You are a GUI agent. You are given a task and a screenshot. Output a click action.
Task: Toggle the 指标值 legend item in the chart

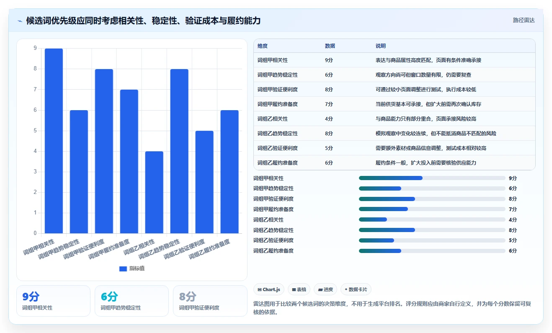pyautogui.click(x=132, y=268)
